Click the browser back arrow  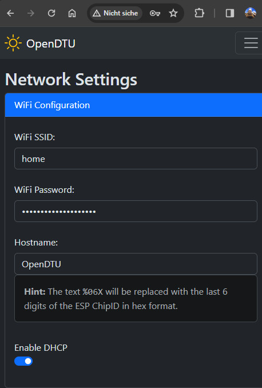tap(10, 13)
